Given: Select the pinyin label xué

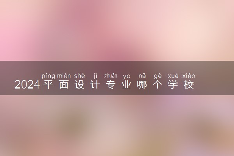Looking at the screenshot, I should tap(173, 76).
